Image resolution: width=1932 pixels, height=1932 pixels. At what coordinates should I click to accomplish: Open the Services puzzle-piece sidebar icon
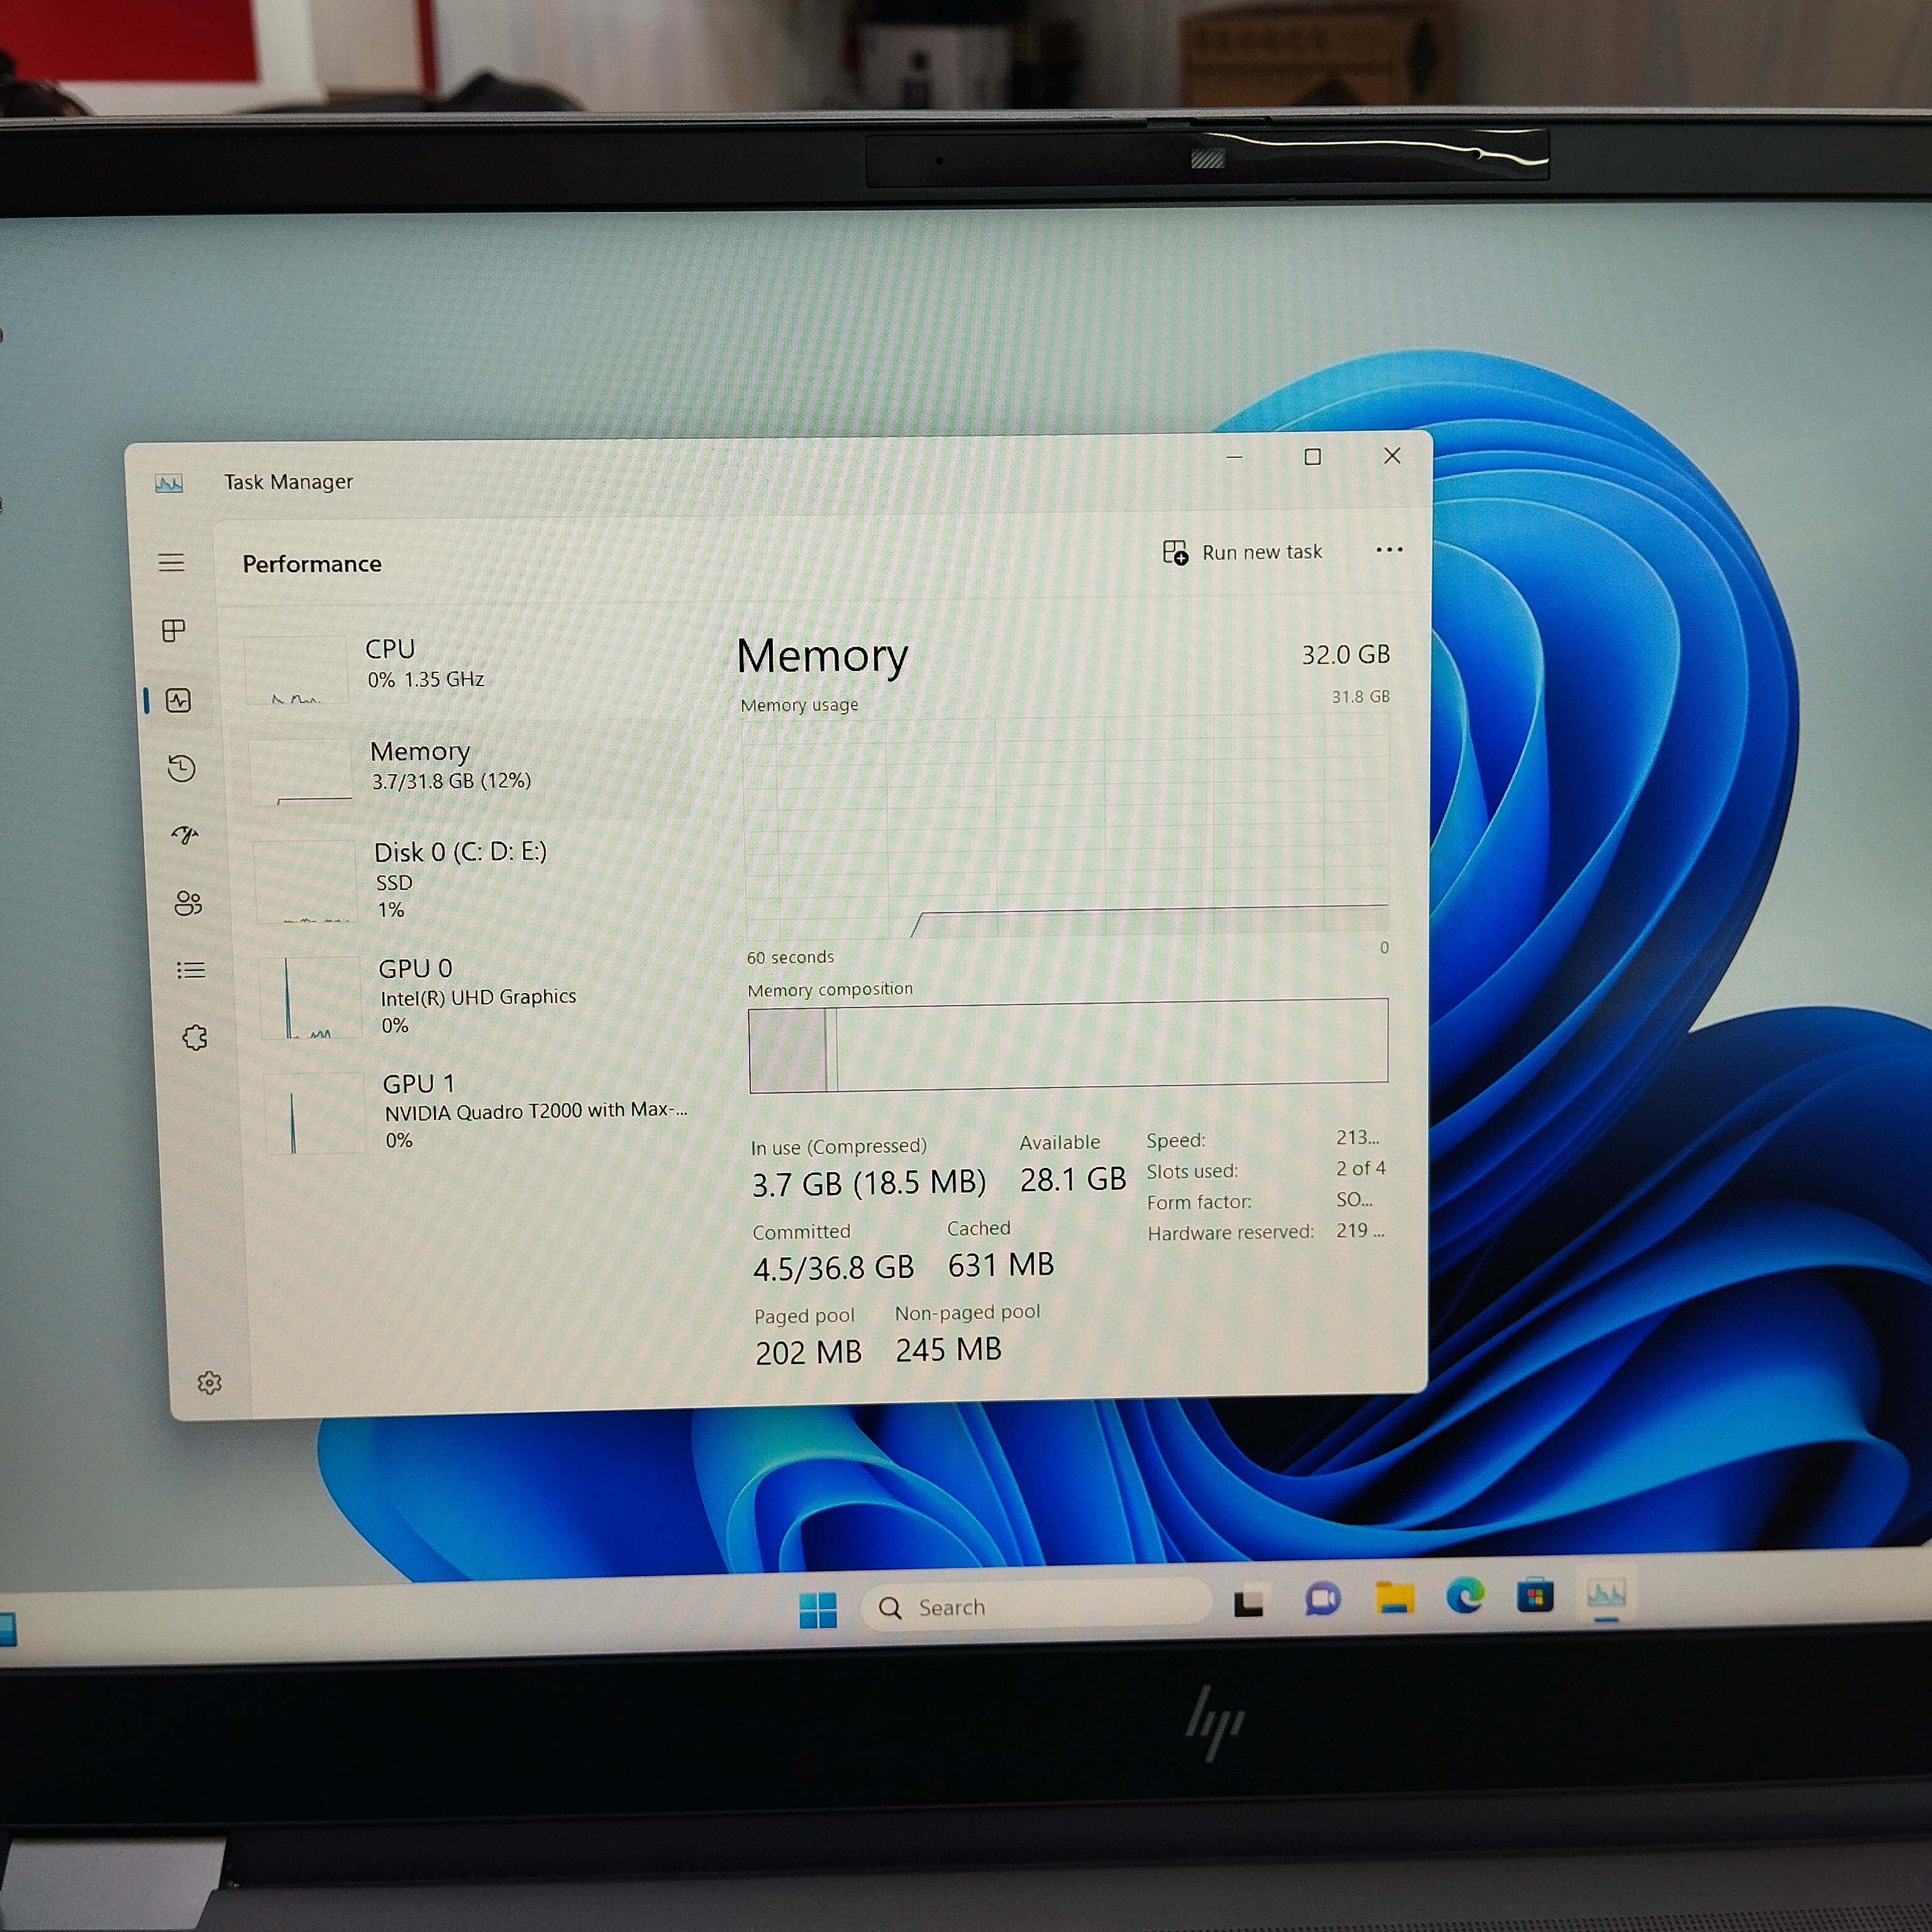[x=195, y=1038]
